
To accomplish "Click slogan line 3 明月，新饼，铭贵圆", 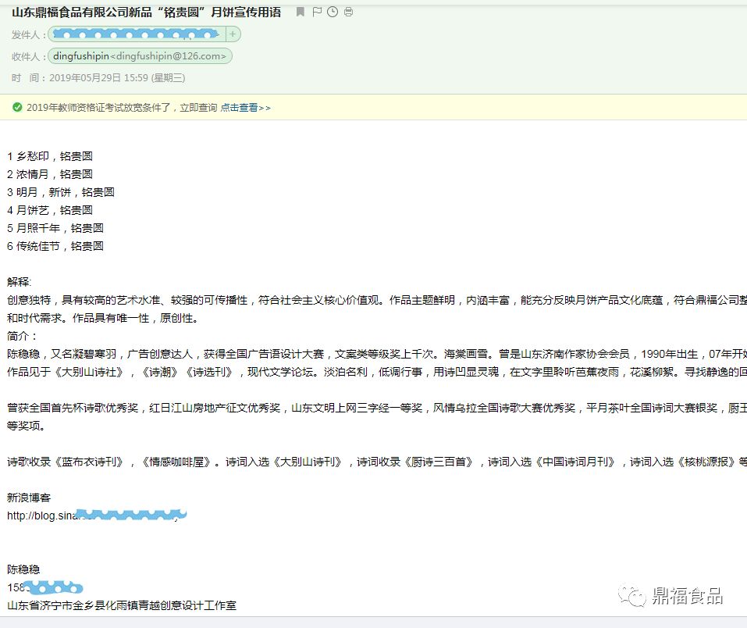I will pos(61,192).
